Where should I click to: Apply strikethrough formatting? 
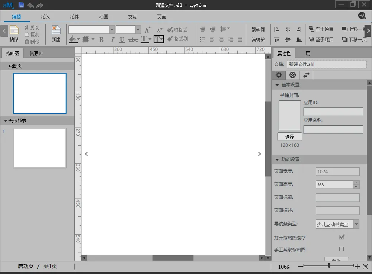(x=133, y=39)
